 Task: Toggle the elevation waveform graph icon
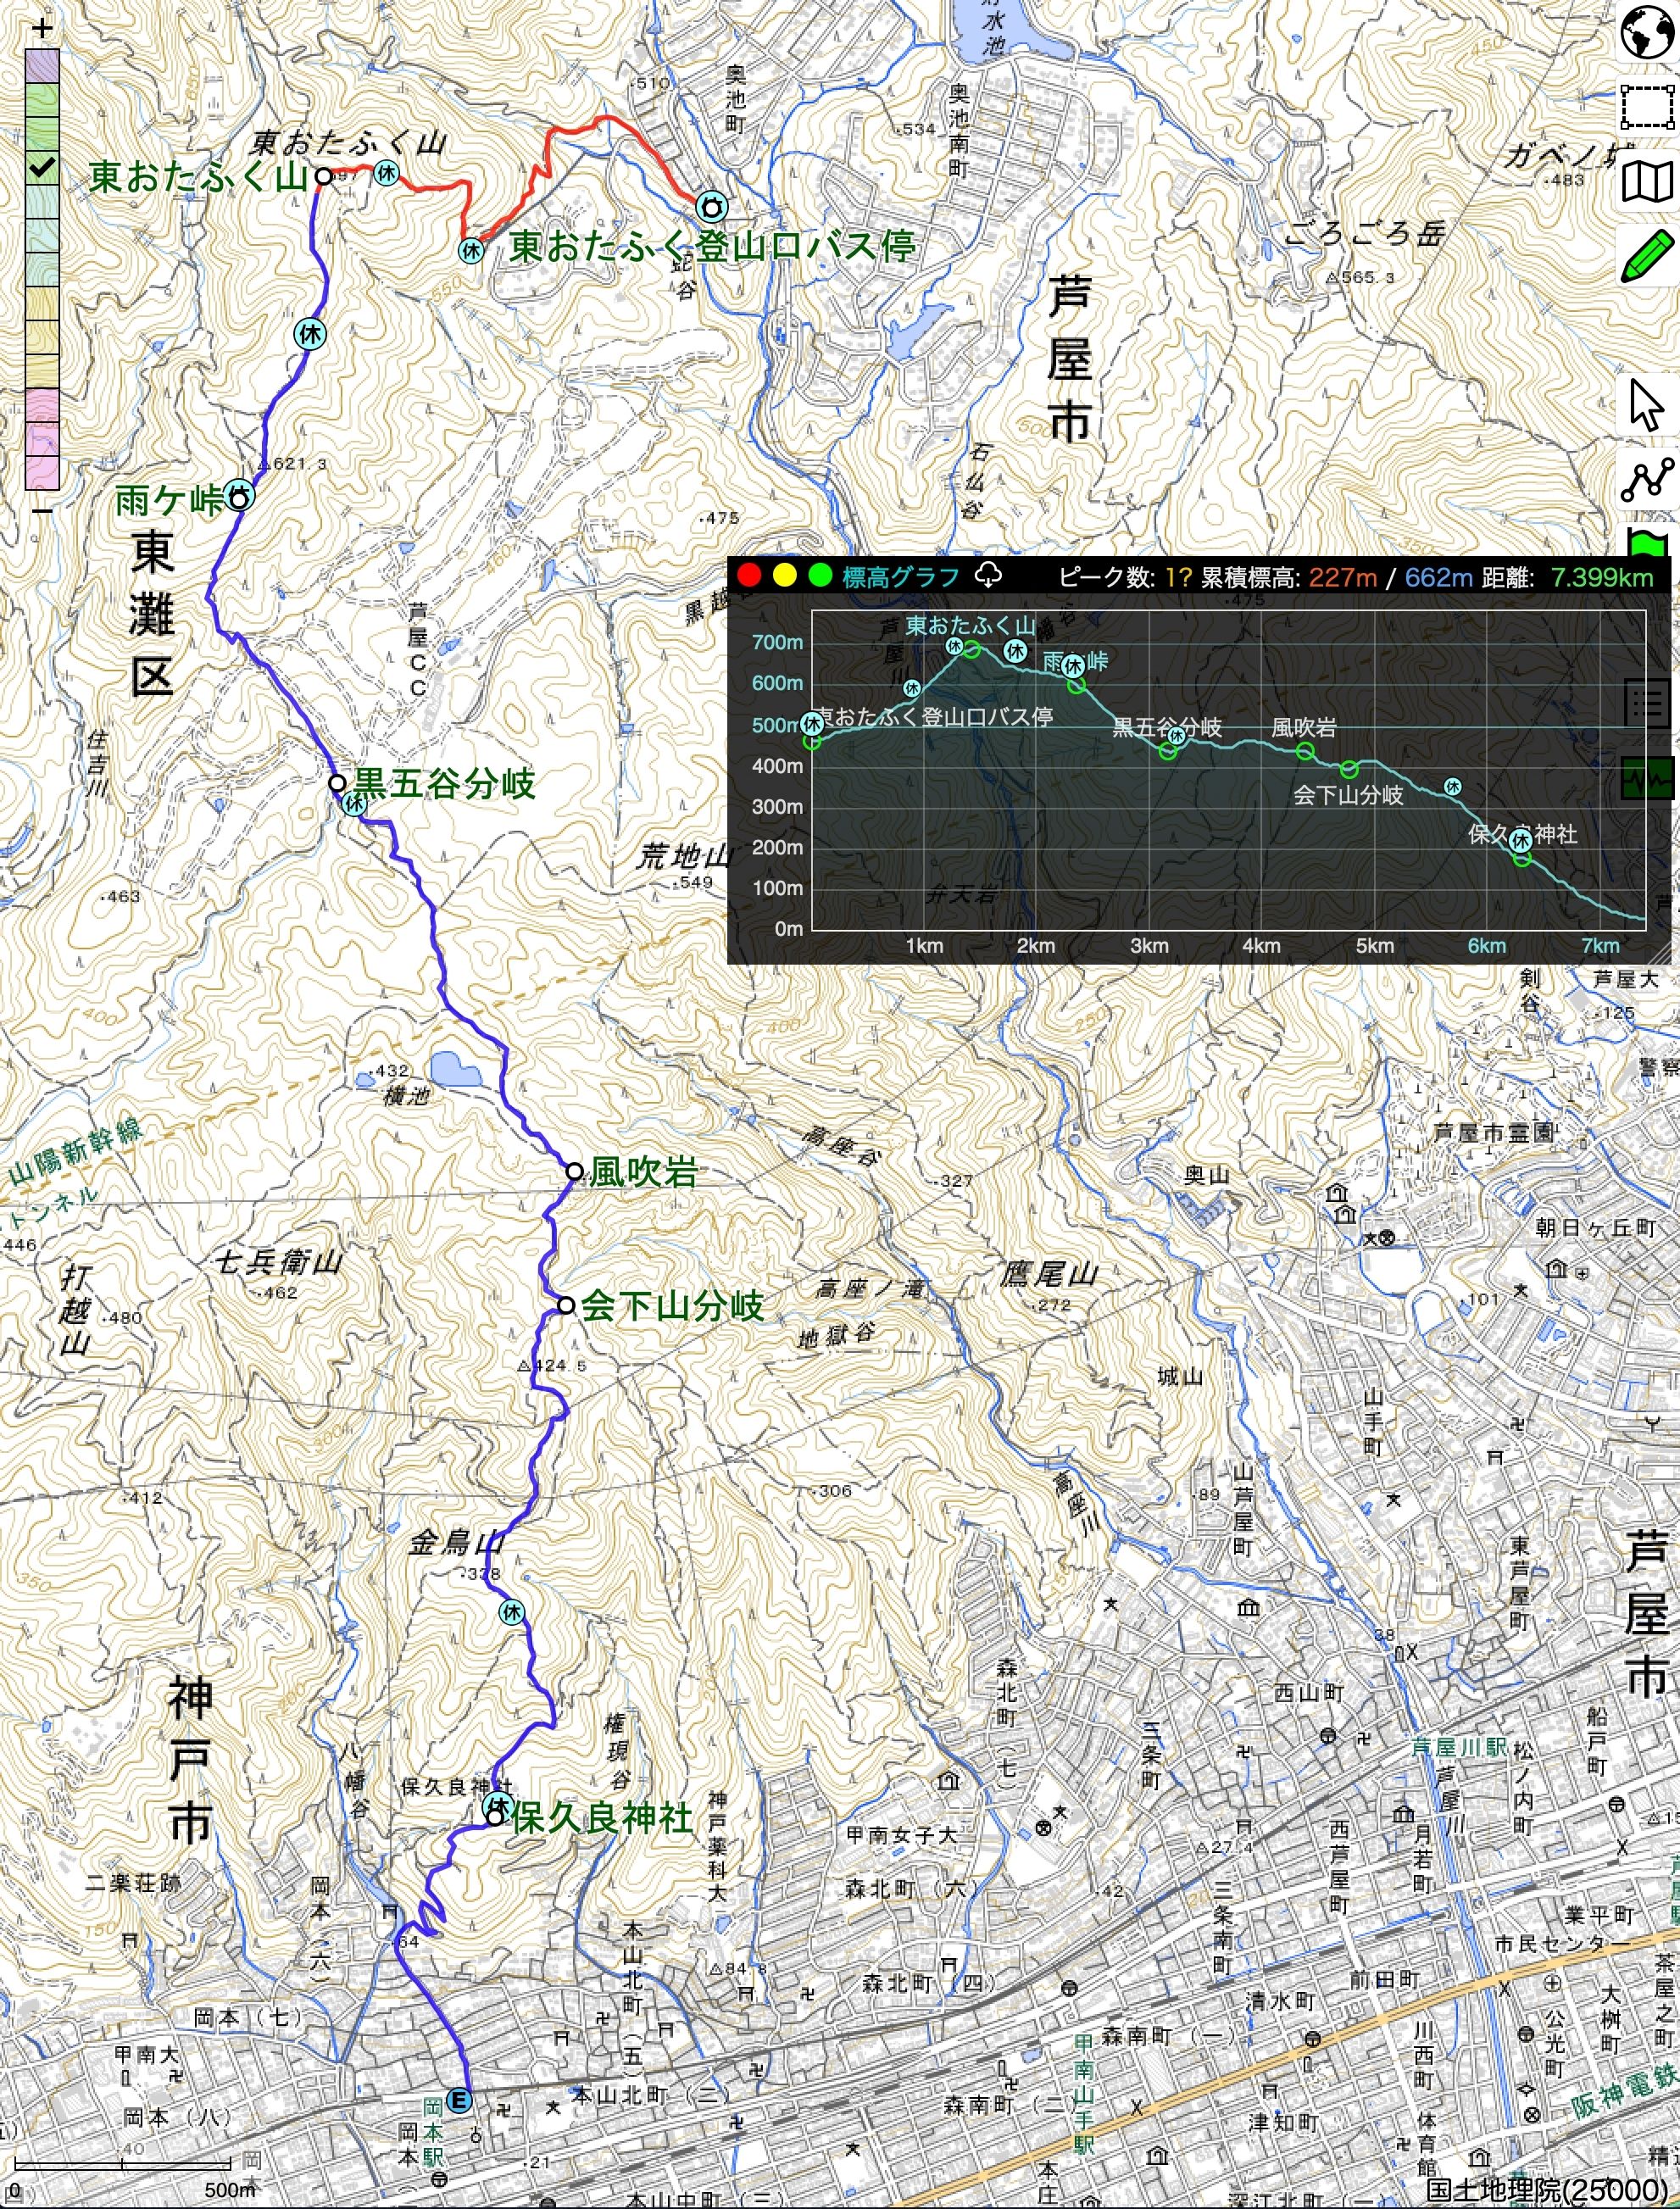(x=1646, y=777)
